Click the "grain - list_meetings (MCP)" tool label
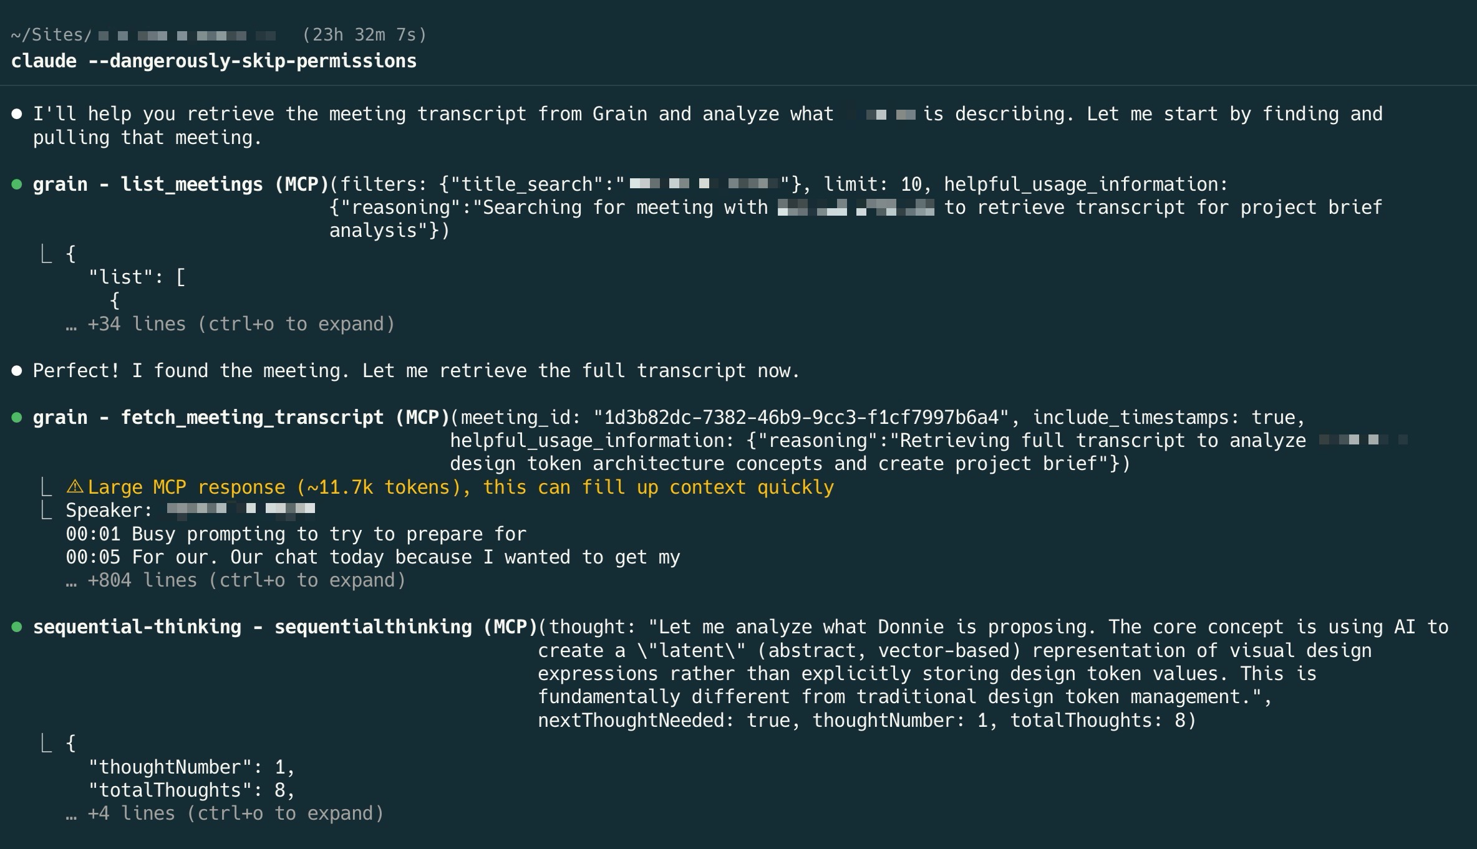 coord(181,185)
